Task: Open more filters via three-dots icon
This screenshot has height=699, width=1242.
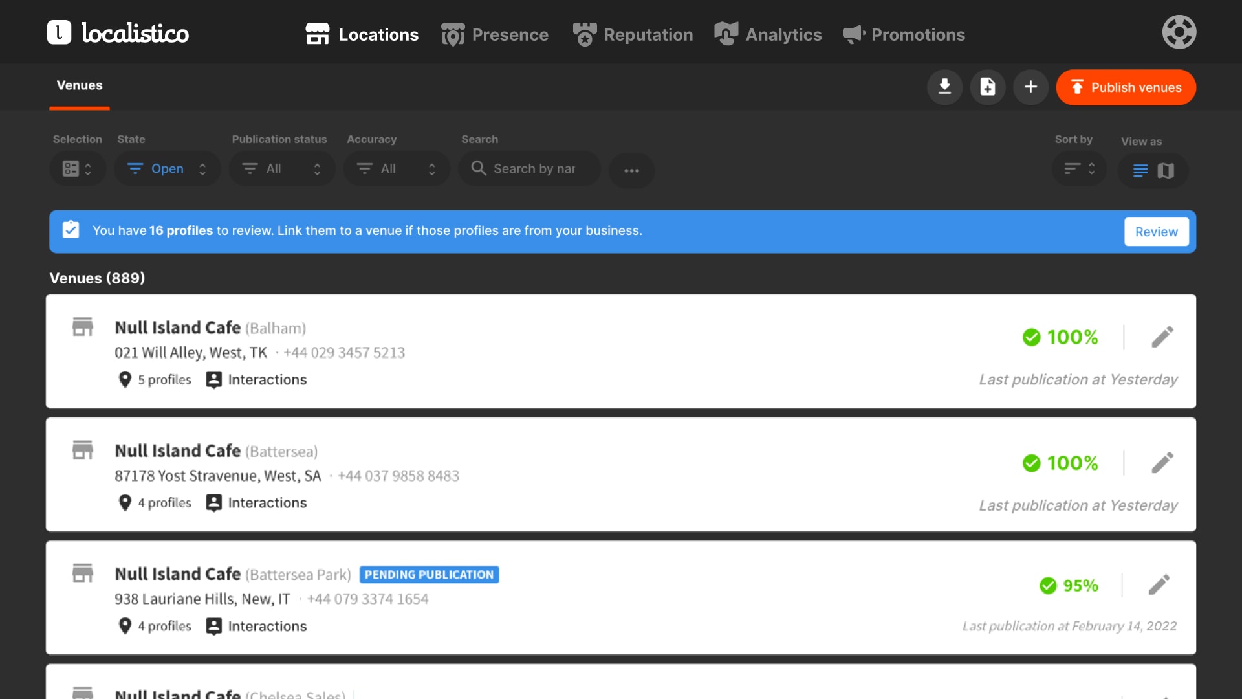Action: [631, 170]
